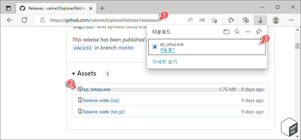The width and height of the screenshot is (301, 140).
Task: Open the translate page icon
Action: click(202, 20)
